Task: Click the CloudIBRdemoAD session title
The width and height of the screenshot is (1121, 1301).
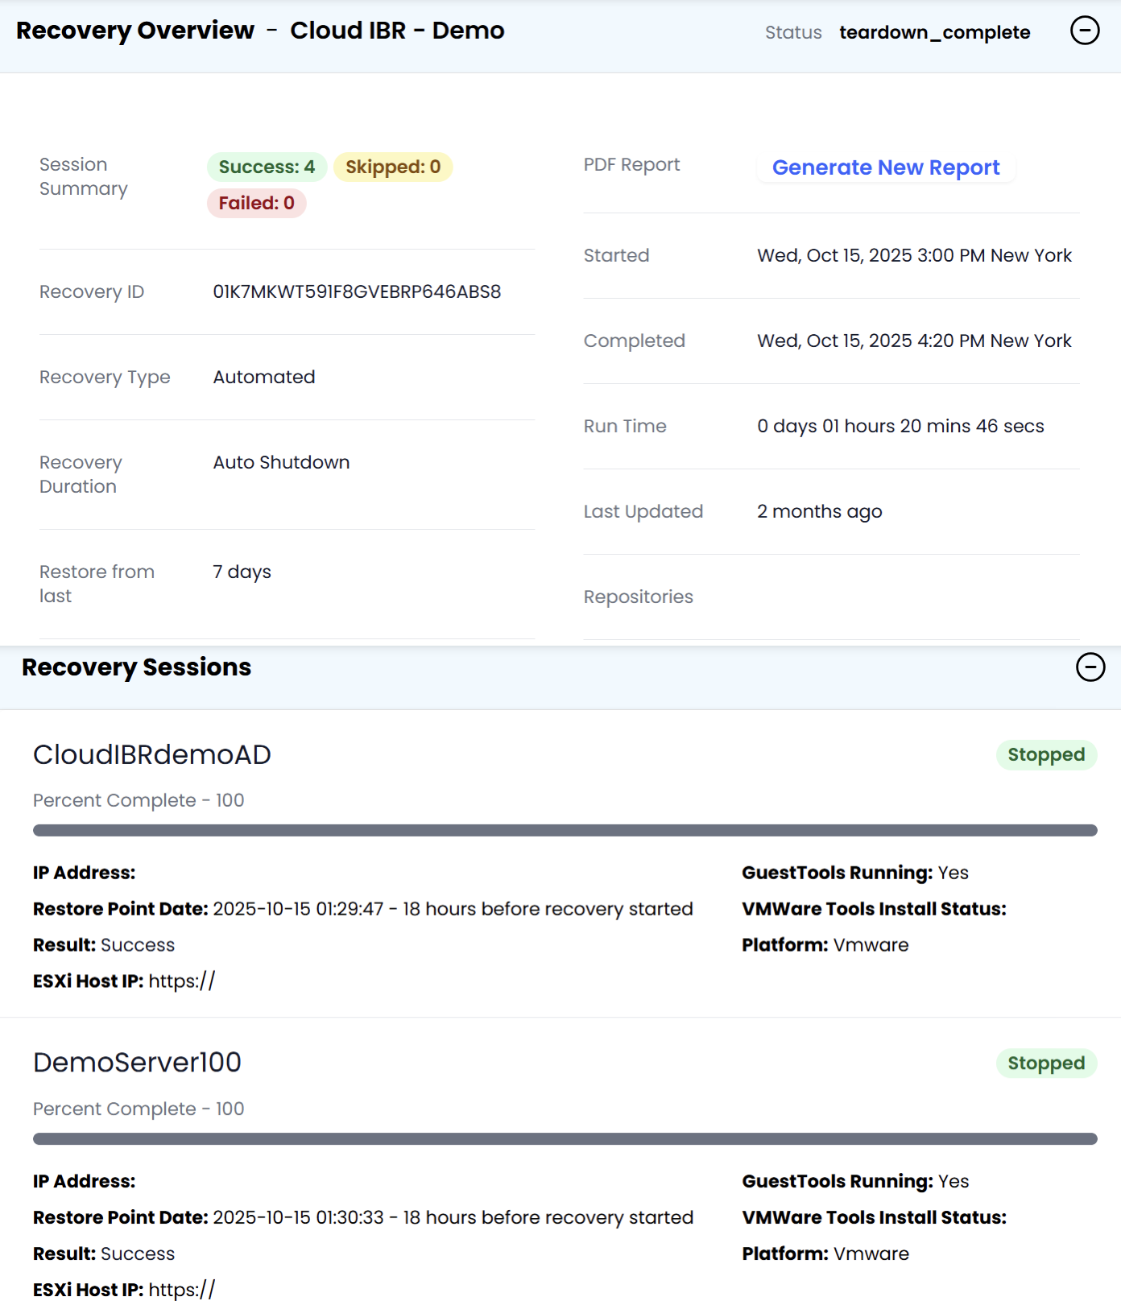Action: click(152, 754)
